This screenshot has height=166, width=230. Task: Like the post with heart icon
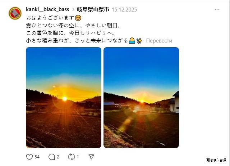click(29, 157)
